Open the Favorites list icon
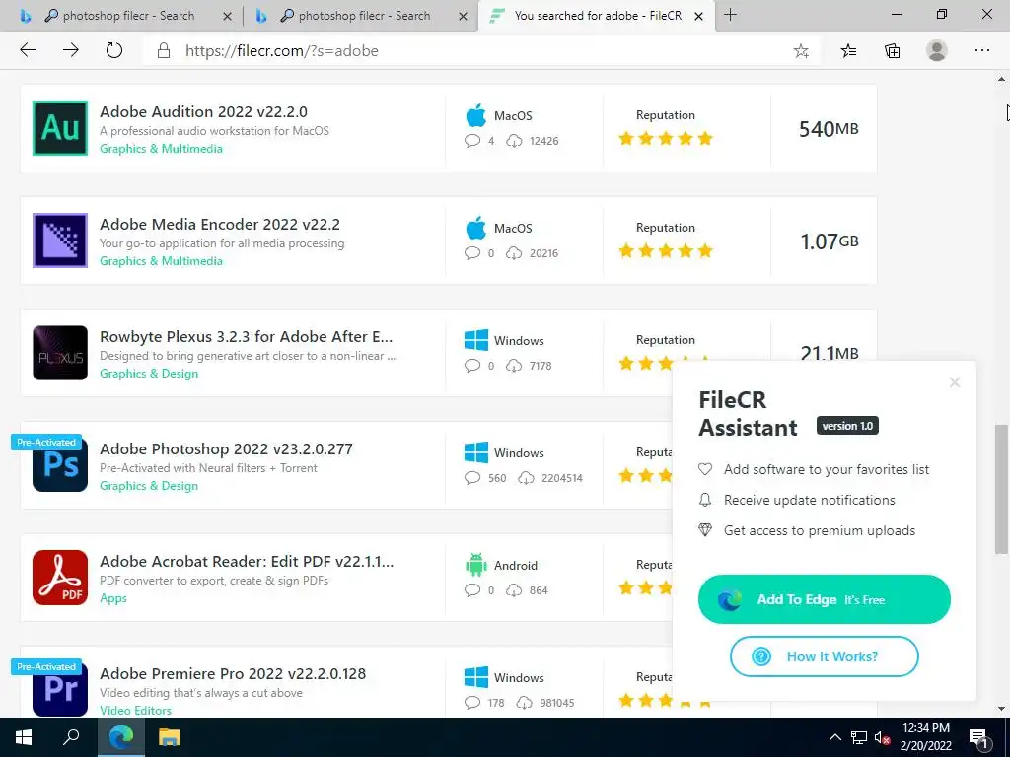 click(848, 51)
